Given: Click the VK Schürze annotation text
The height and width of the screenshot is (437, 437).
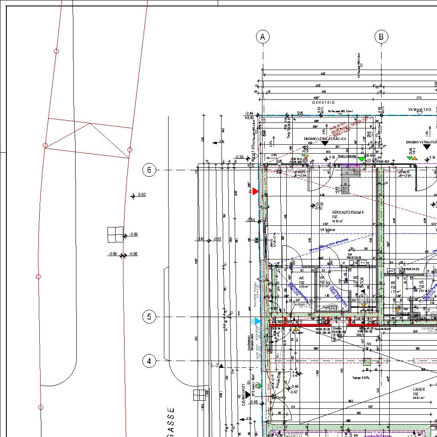Looking at the screenshot, I should [x=328, y=230].
